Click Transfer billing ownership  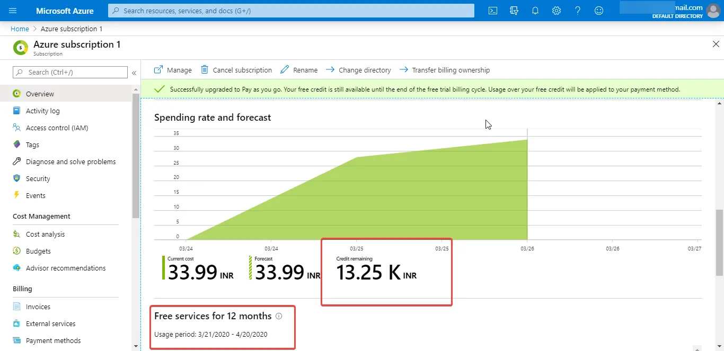(x=444, y=70)
